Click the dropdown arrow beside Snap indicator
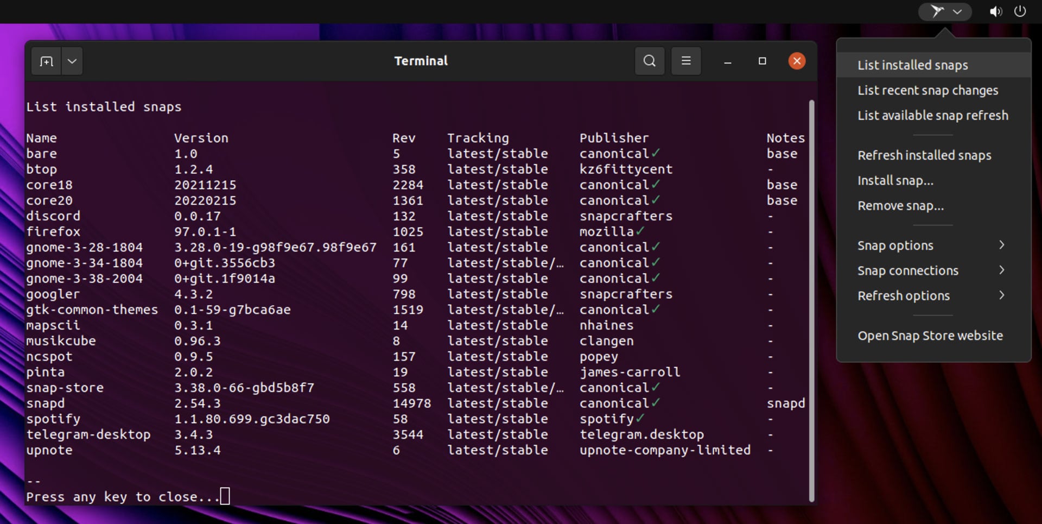 [x=957, y=11]
